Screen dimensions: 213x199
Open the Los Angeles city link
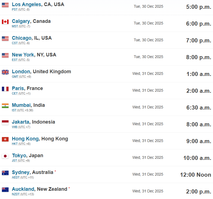pos(26,4)
